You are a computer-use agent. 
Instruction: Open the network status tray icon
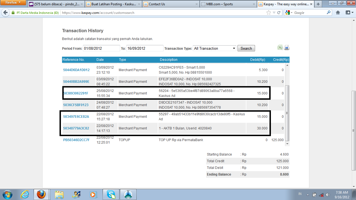tap(321, 194)
